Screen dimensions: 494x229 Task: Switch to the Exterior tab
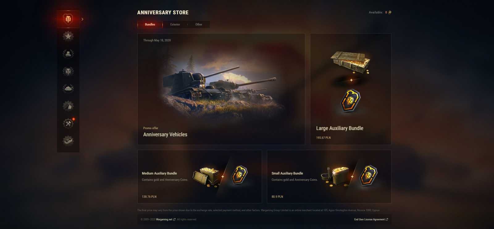click(x=175, y=24)
